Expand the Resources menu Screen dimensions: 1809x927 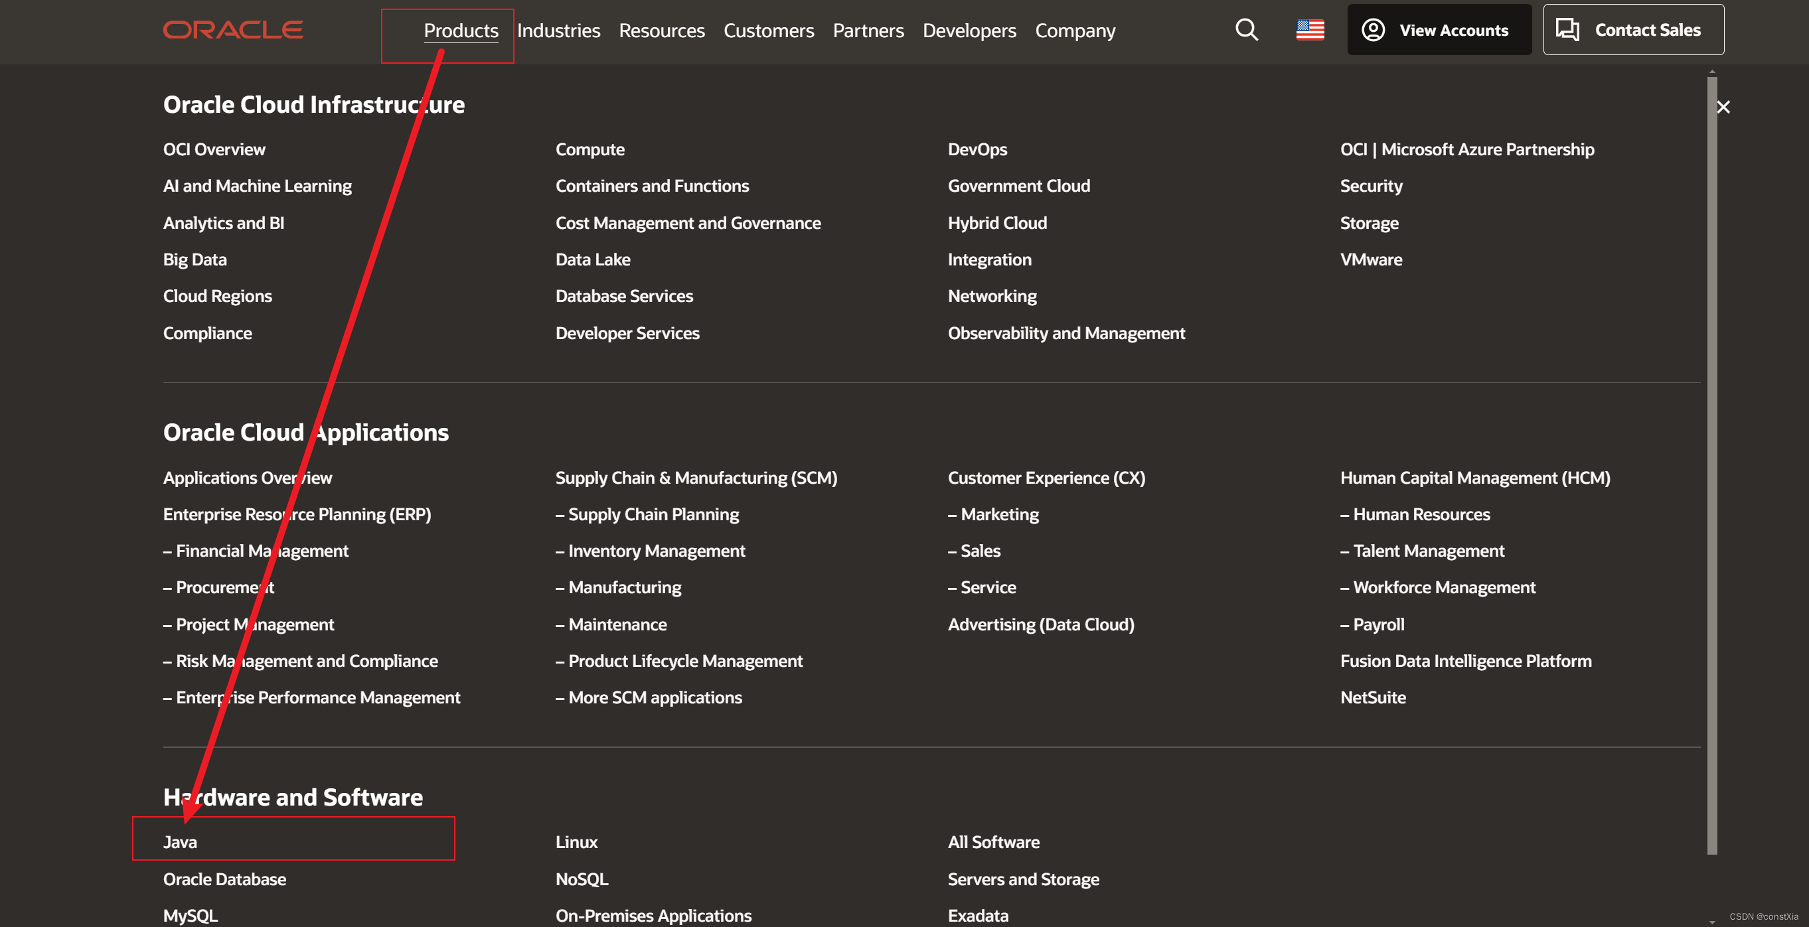click(x=661, y=31)
